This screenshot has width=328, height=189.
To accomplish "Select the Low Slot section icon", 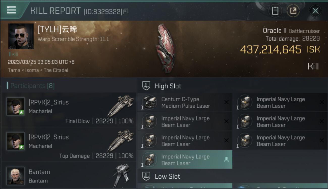I will click(x=146, y=176).
